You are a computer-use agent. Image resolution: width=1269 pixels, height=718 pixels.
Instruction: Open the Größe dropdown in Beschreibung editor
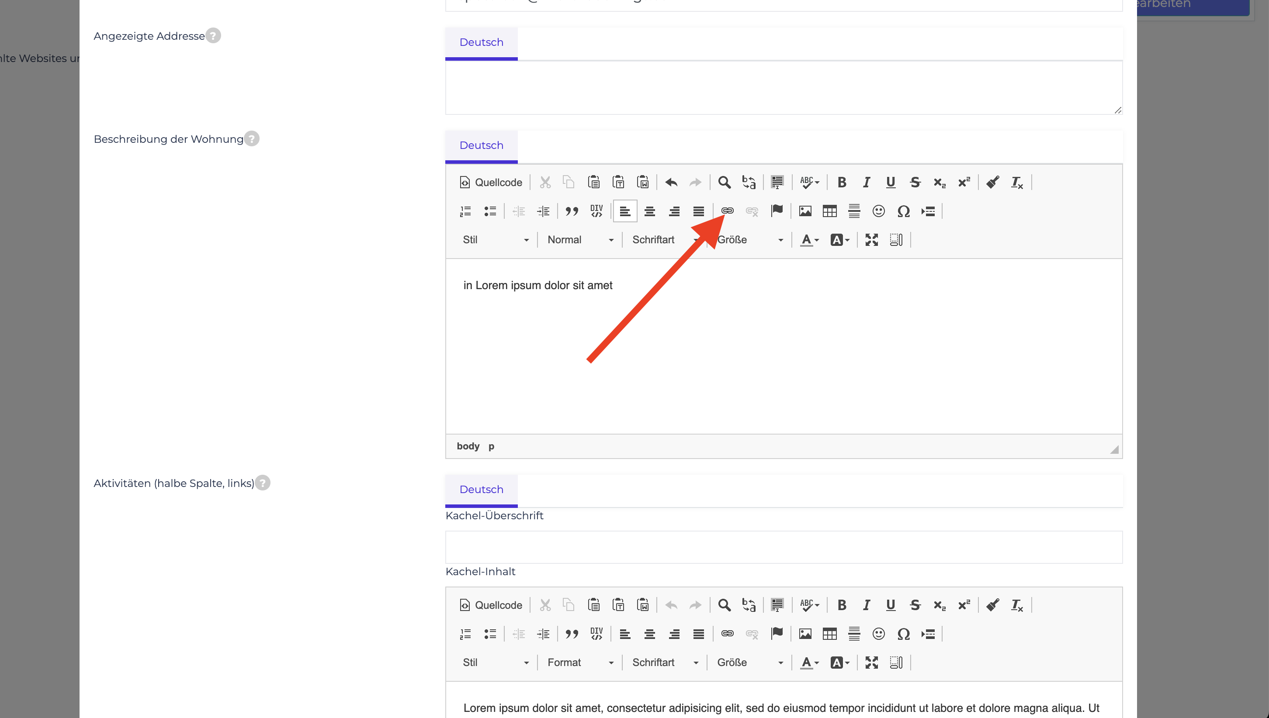tap(750, 240)
